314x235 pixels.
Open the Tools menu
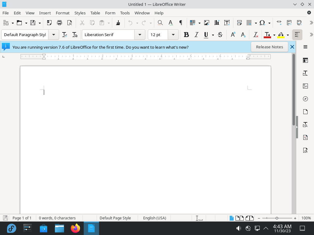[125, 13]
